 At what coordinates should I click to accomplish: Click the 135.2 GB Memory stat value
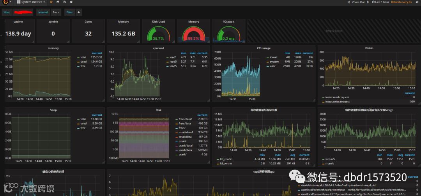124,34
